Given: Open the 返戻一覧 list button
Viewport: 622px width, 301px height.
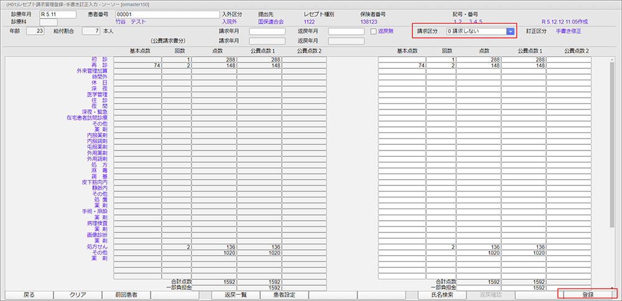Looking at the screenshot, I should 236,295.
